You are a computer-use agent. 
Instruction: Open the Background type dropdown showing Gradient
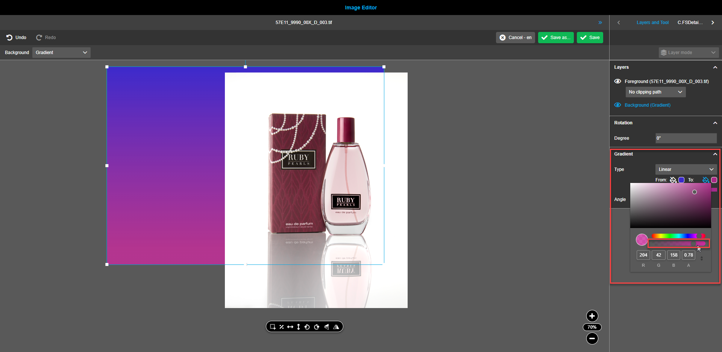pos(61,52)
